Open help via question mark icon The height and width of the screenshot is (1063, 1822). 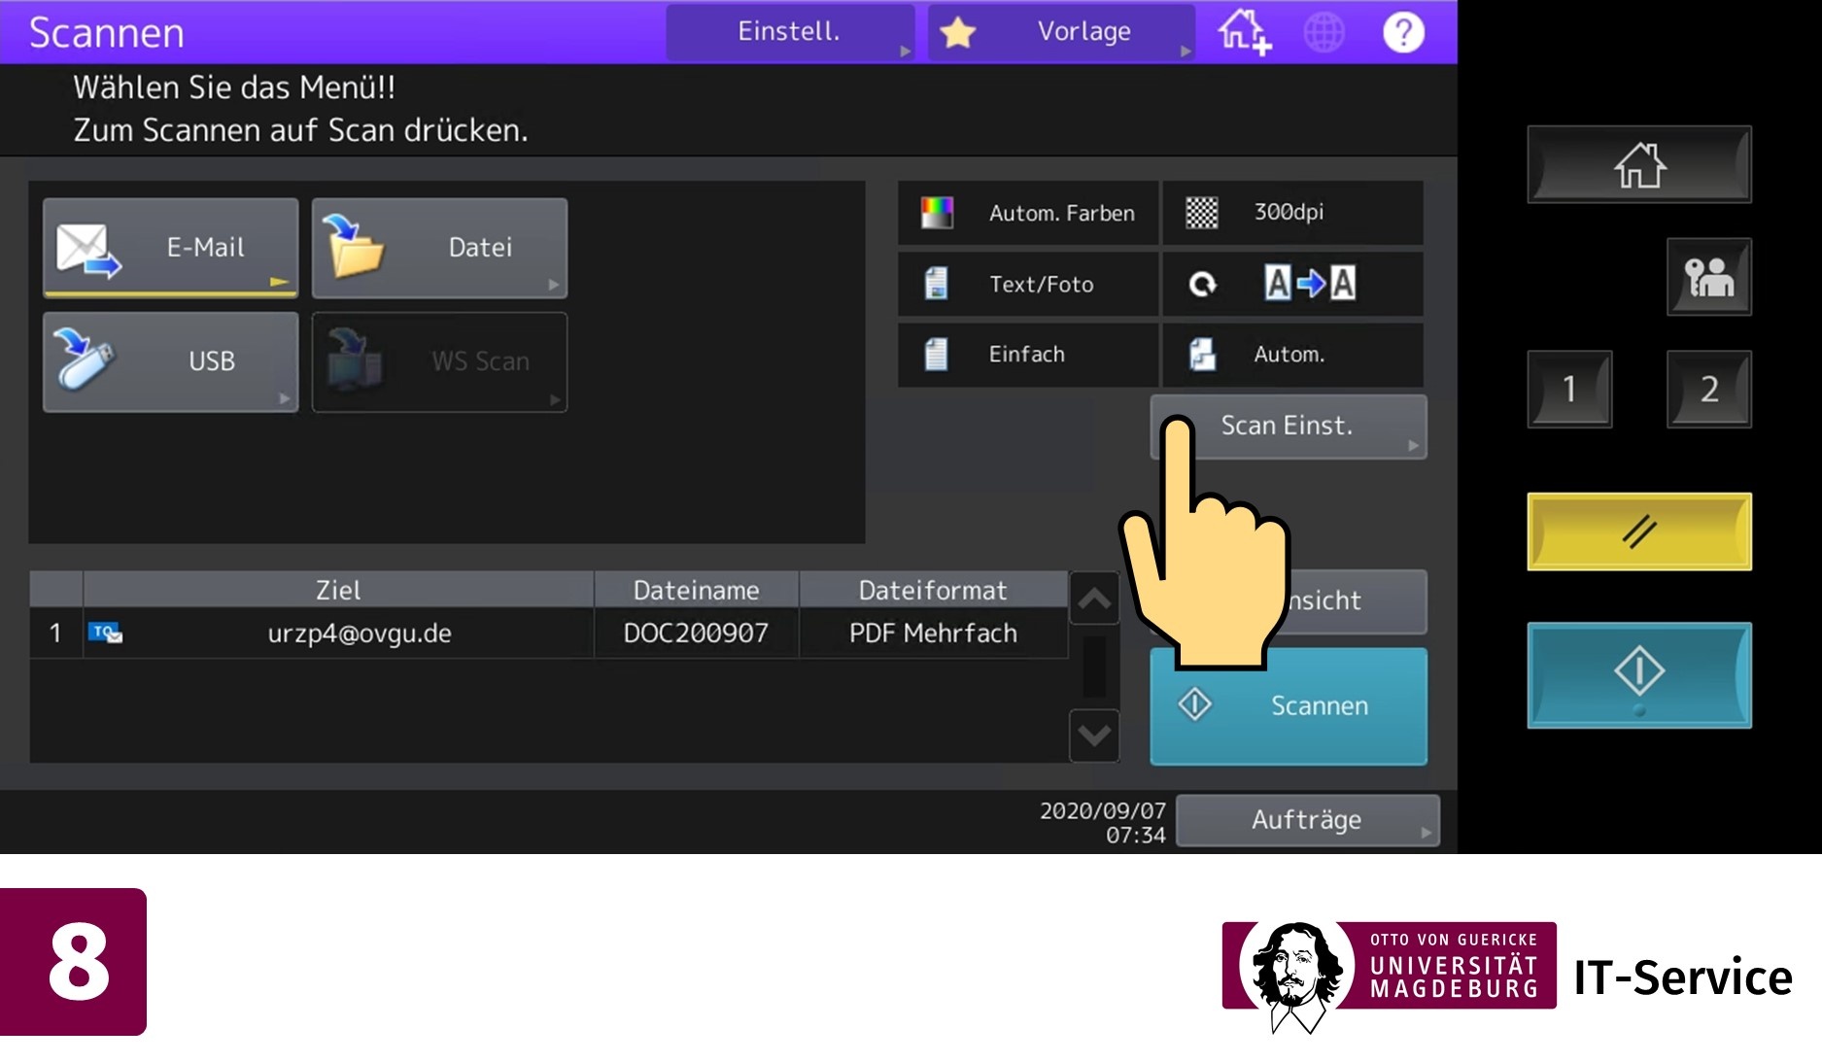coord(1402,32)
